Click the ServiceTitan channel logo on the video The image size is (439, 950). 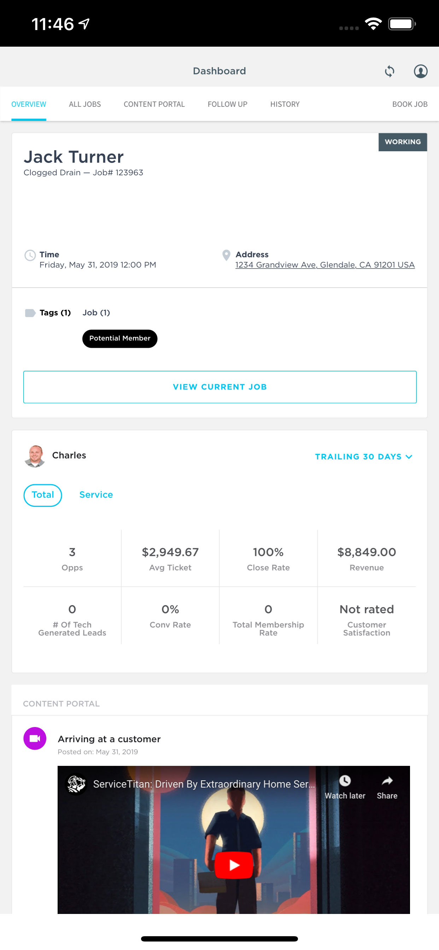click(x=76, y=784)
